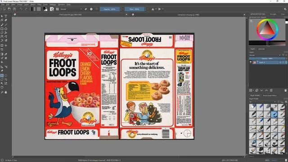This screenshot has height=162, width=288.
Task: Toggle selection display mode in status bar
Action: [2, 160]
